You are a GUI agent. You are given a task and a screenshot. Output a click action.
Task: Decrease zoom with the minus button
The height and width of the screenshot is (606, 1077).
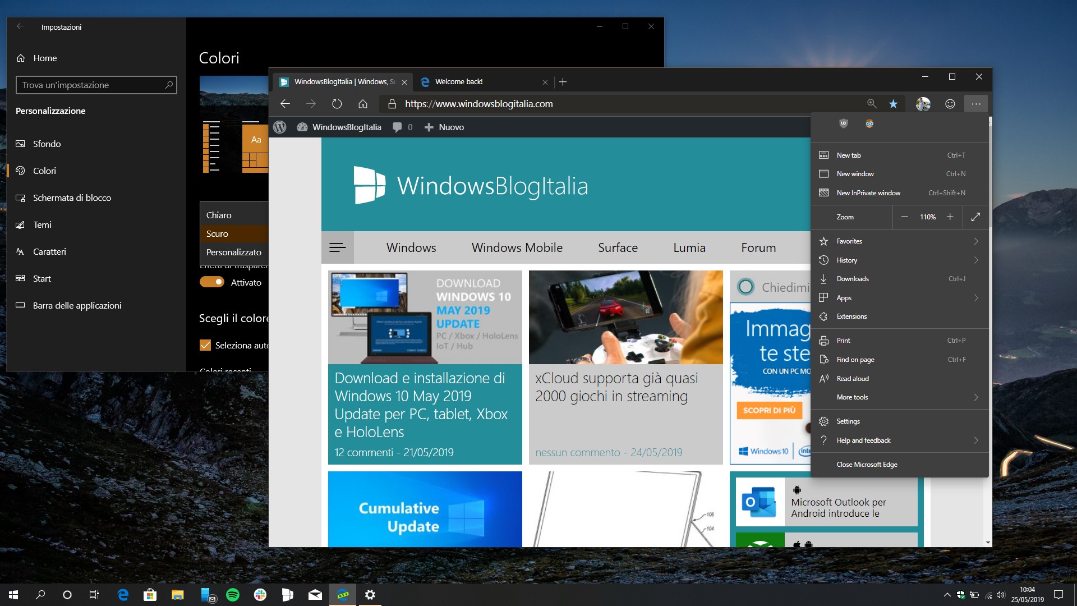905,217
